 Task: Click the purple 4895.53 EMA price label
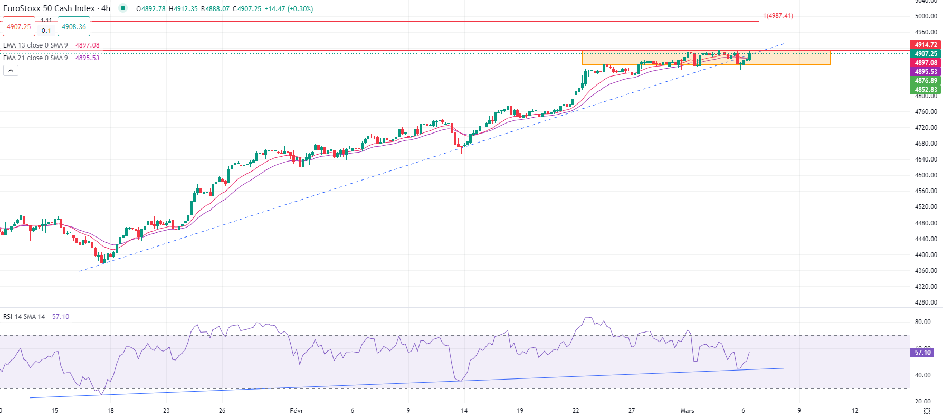[x=926, y=72]
